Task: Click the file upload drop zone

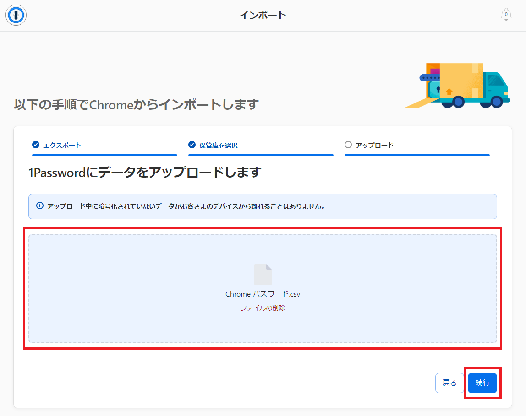Action: click(263, 288)
